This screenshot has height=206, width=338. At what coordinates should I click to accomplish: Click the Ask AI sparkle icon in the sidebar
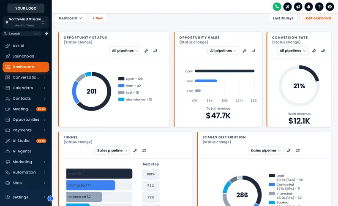(8, 46)
